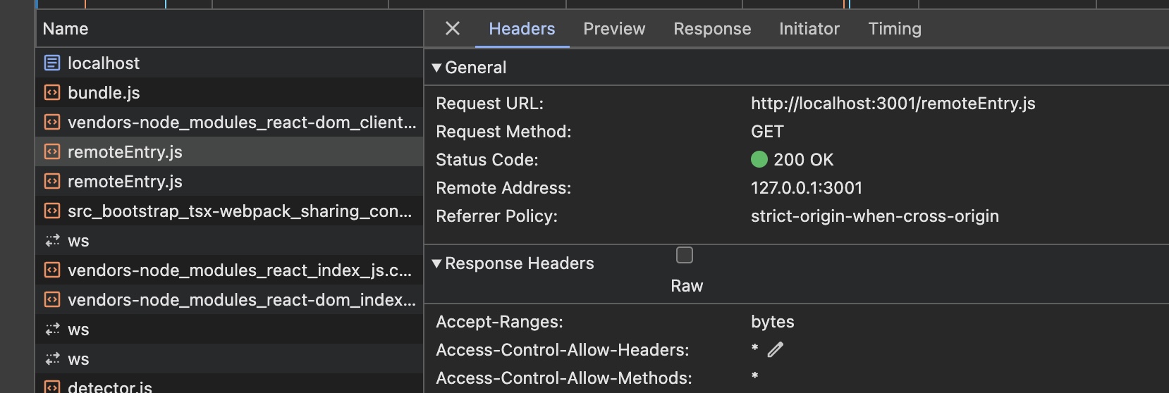Select the detector.js request
Screen dimensions: 1169x393
pos(229,384)
